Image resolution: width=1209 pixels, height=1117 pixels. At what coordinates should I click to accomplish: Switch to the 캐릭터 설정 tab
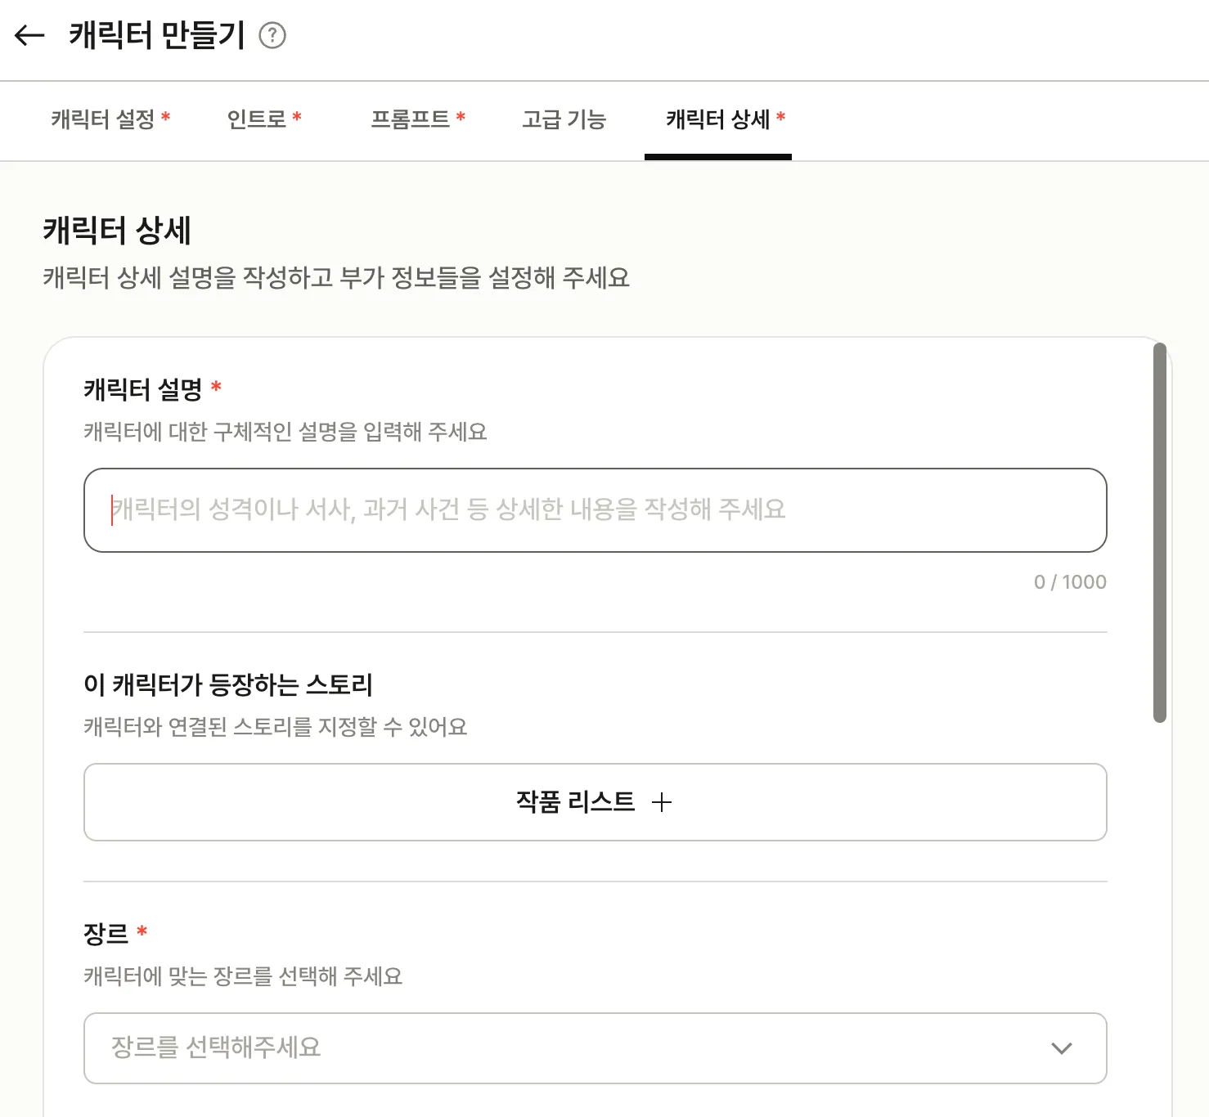[110, 119]
